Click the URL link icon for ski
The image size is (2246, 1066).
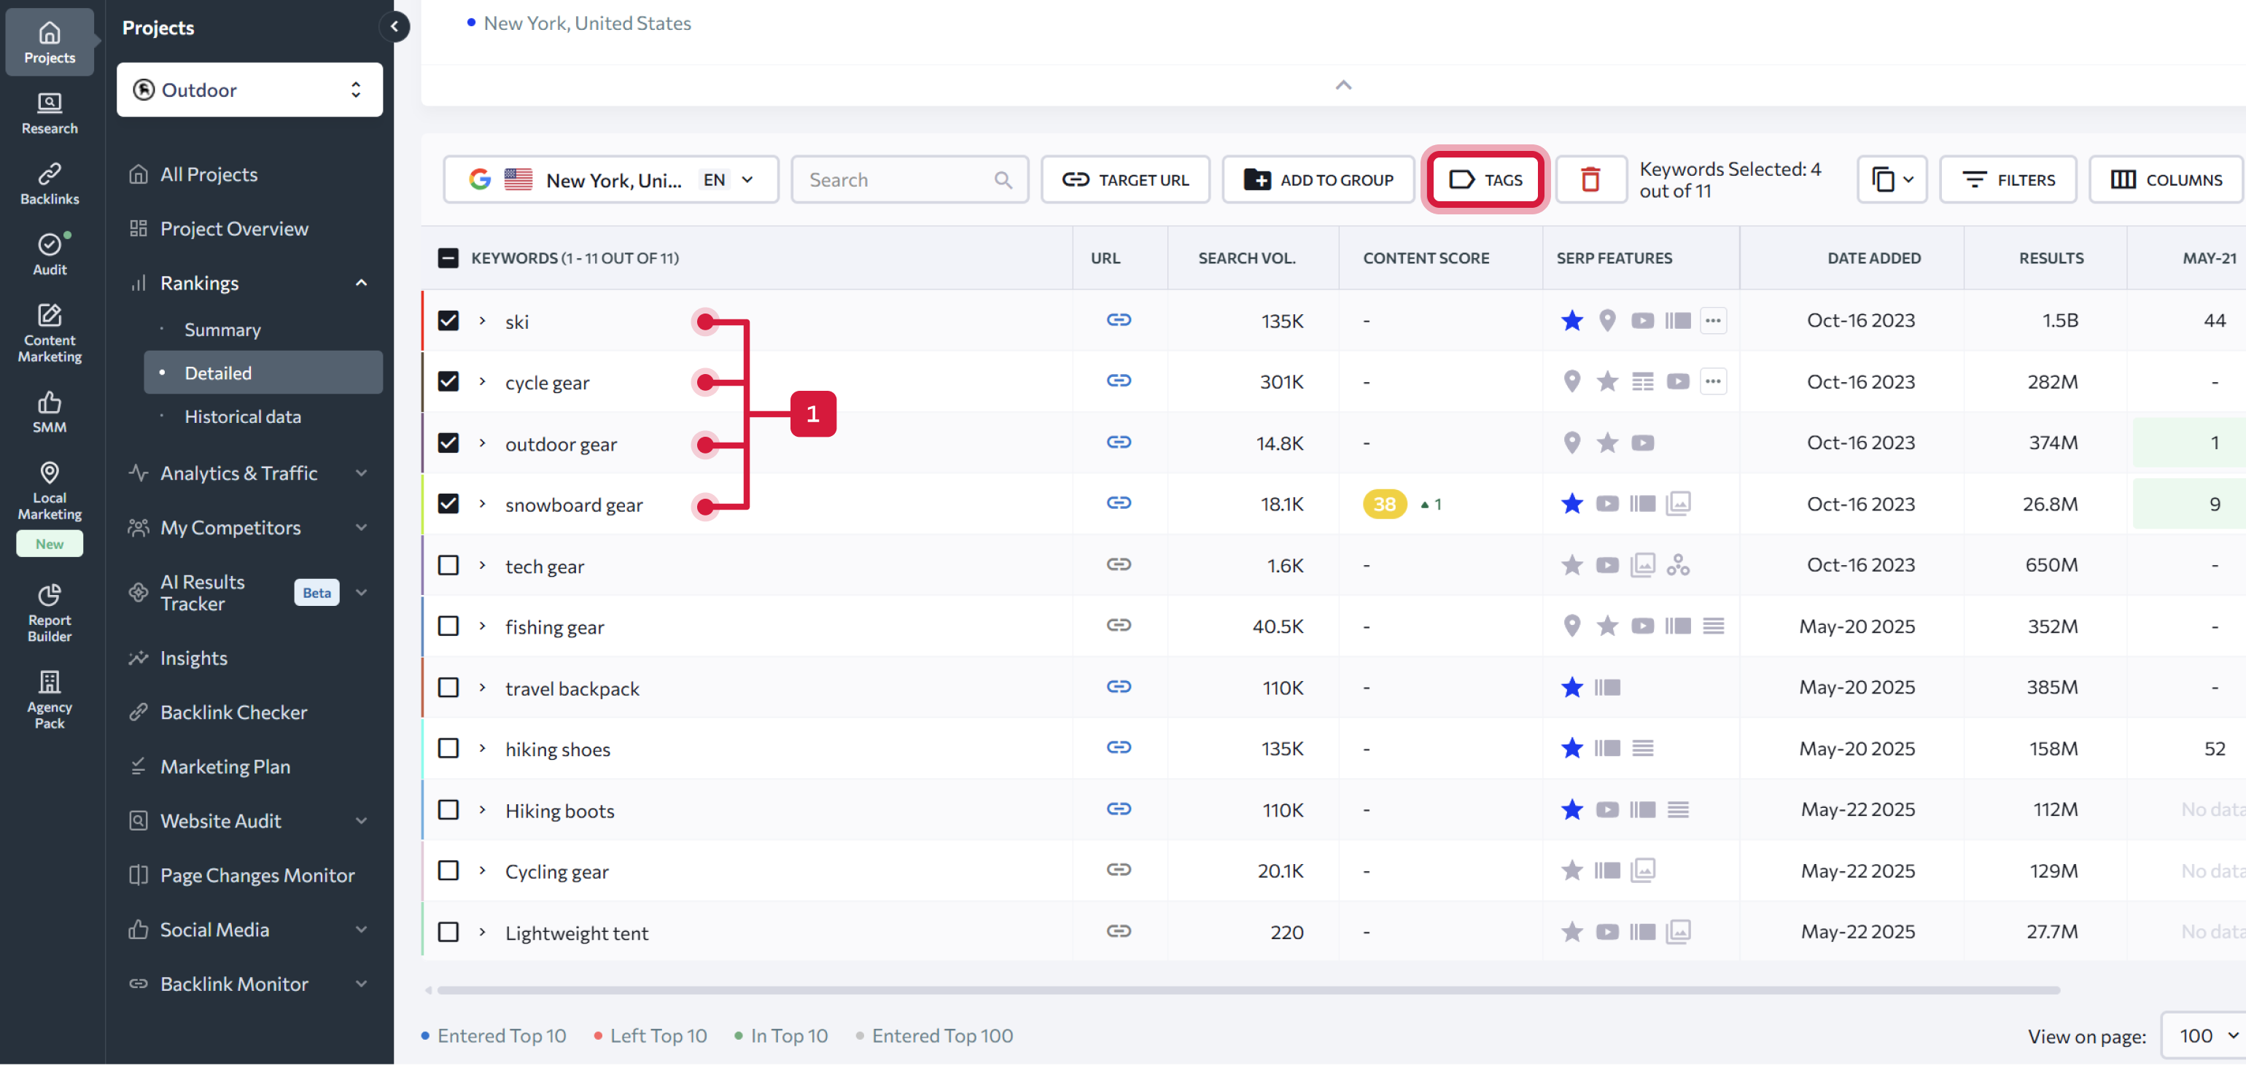1119,321
